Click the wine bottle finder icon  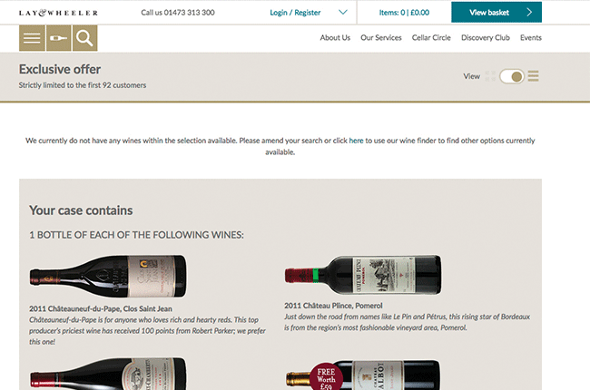click(x=58, y=38)
